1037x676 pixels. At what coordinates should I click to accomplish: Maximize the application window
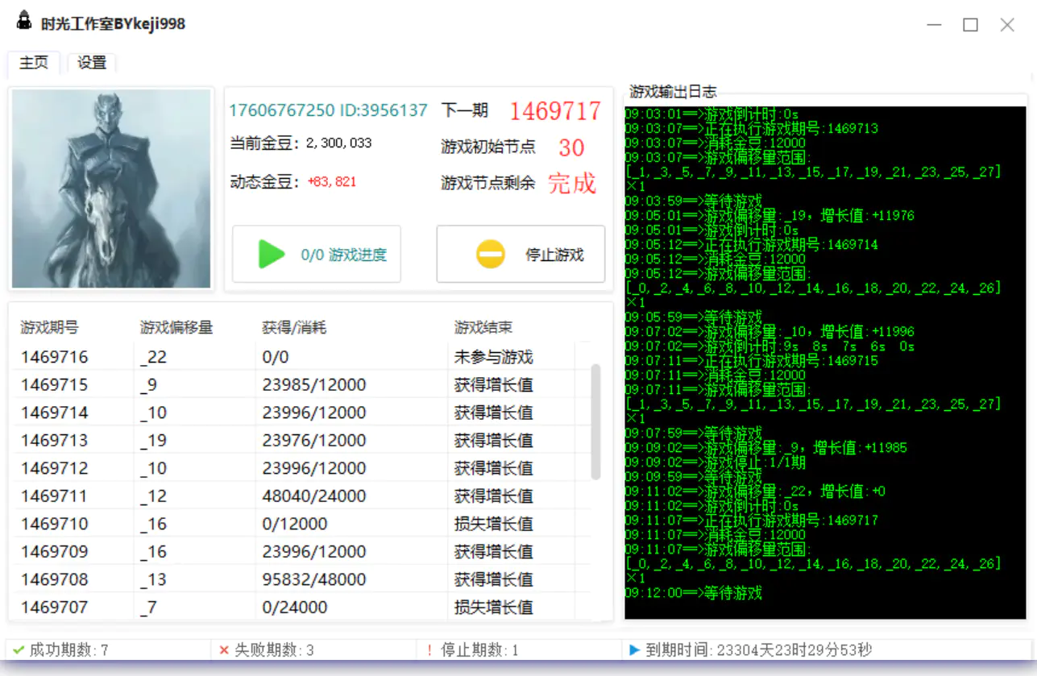point(970,25)
